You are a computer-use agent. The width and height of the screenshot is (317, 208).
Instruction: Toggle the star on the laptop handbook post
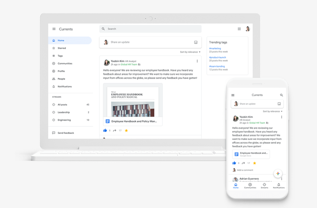[x=126, y=130]
